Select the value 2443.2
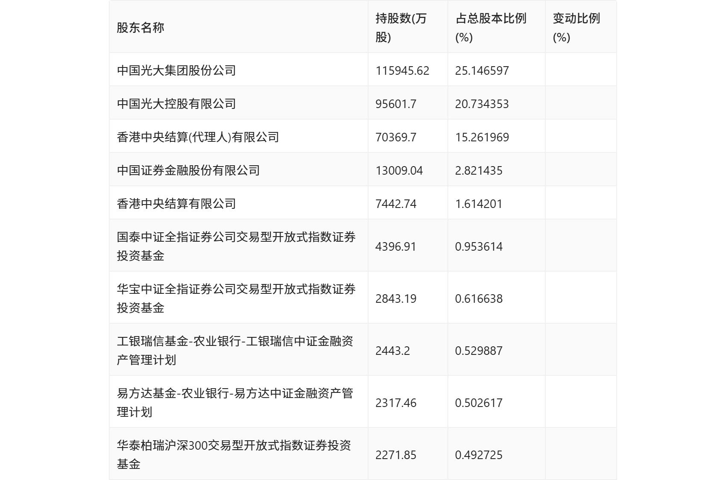Image resolution: width=726 pixels, height=480 pixels. [392, 351]
